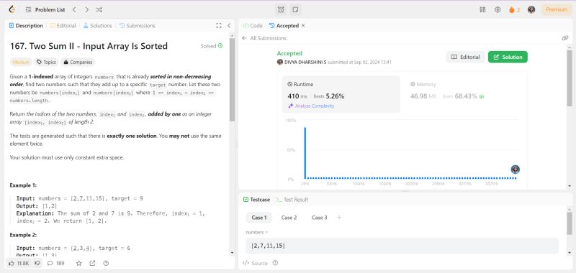Click the description panel scrollbar

(x=232, y=80)
